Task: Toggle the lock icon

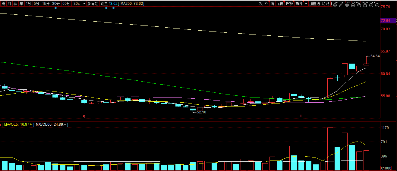Action: [x=365, y=5]
